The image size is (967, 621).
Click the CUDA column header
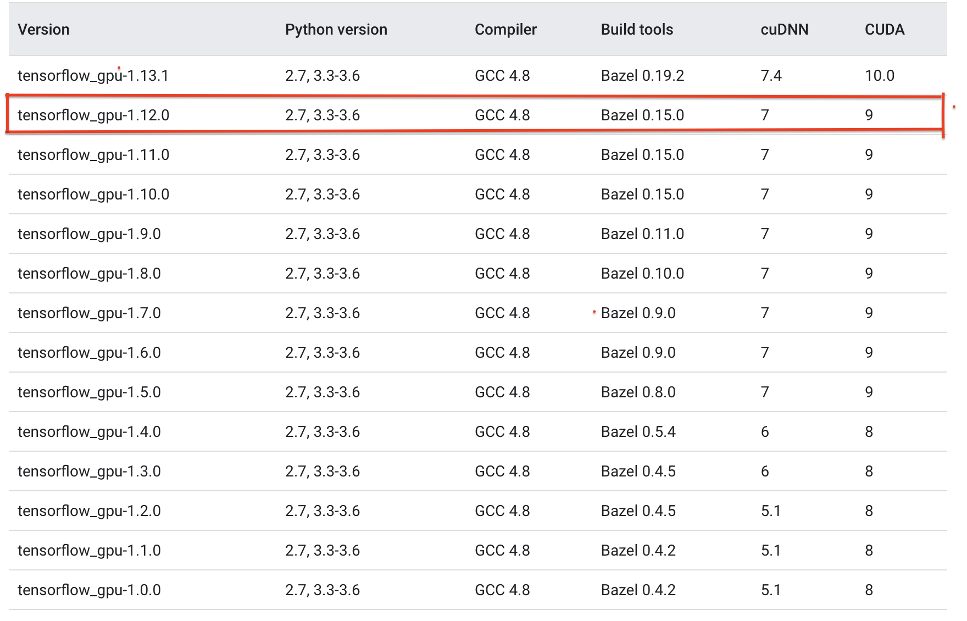pos(884,30)
